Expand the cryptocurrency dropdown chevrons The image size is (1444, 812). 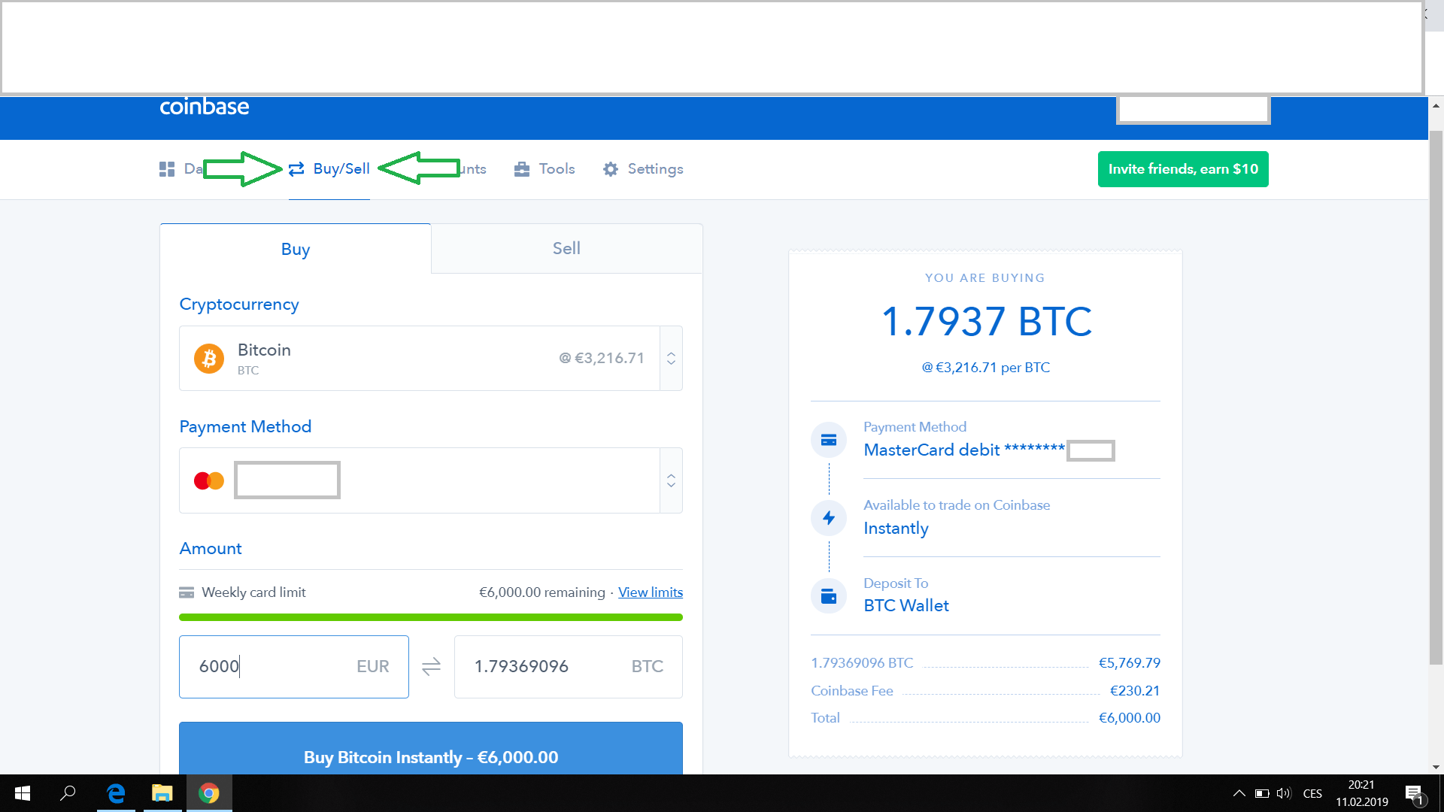point(671,359)
